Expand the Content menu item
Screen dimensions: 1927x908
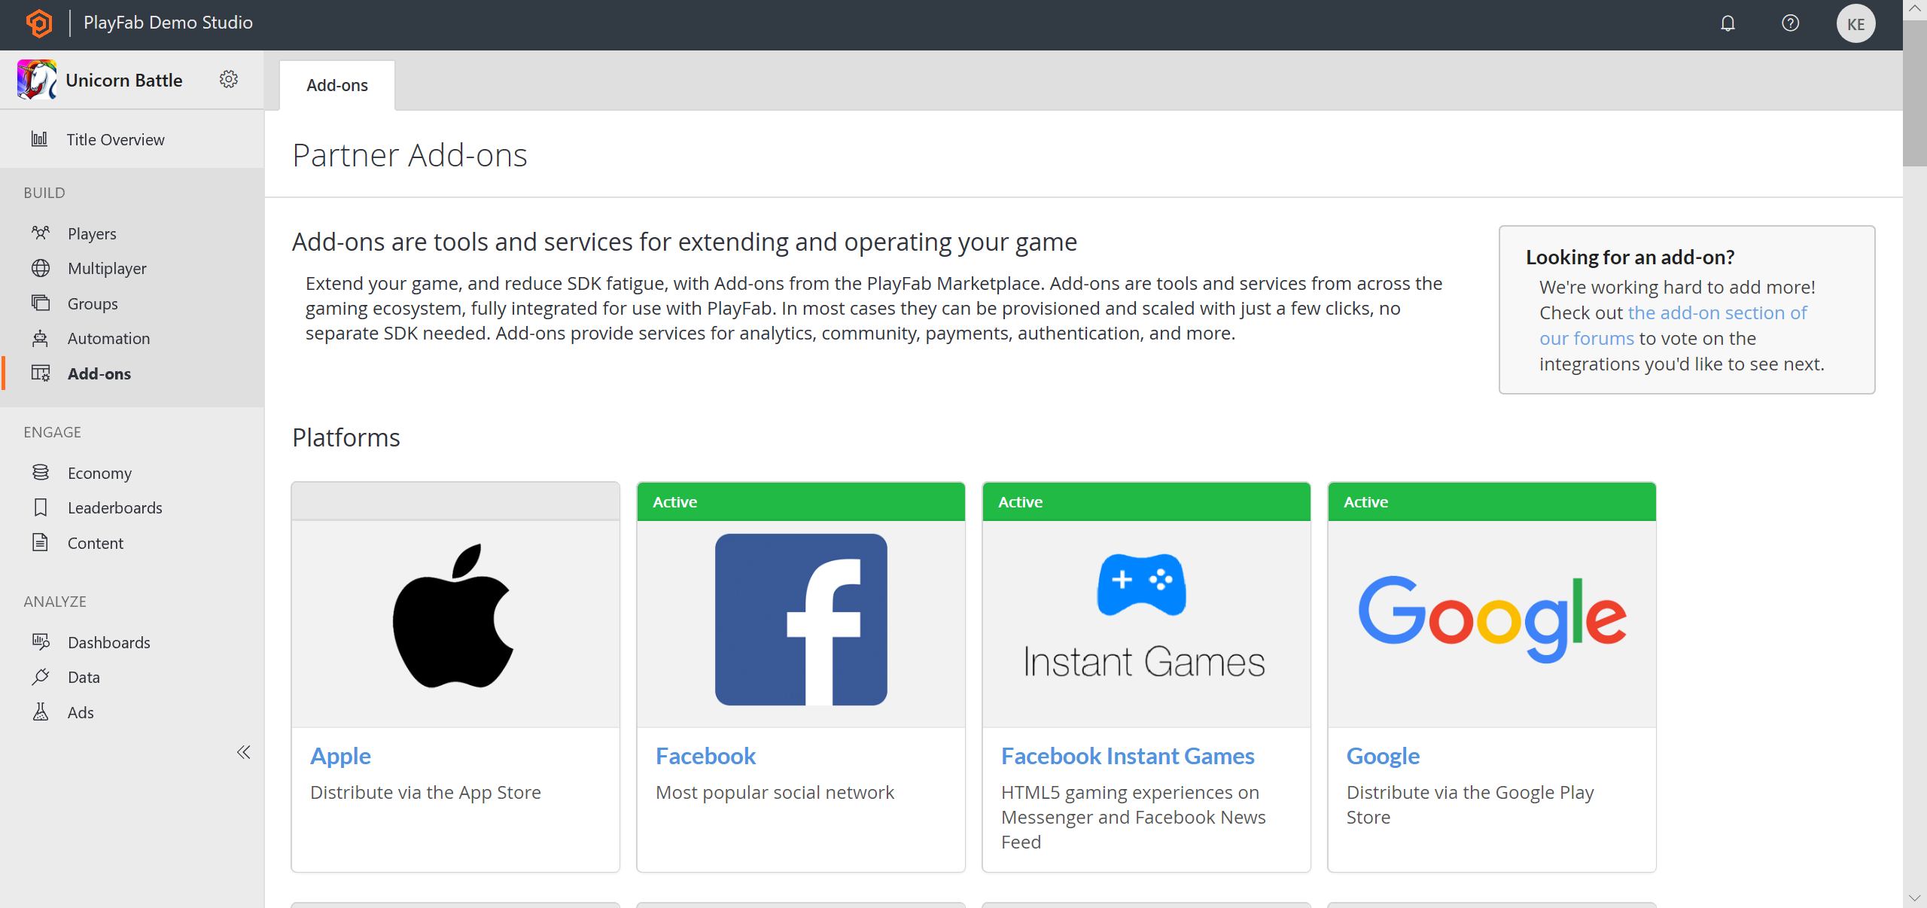click(96, 542)
